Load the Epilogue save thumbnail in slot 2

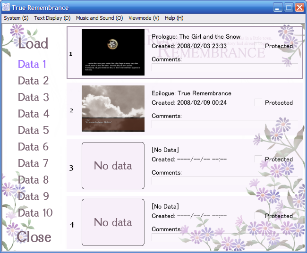click(113, 109)
